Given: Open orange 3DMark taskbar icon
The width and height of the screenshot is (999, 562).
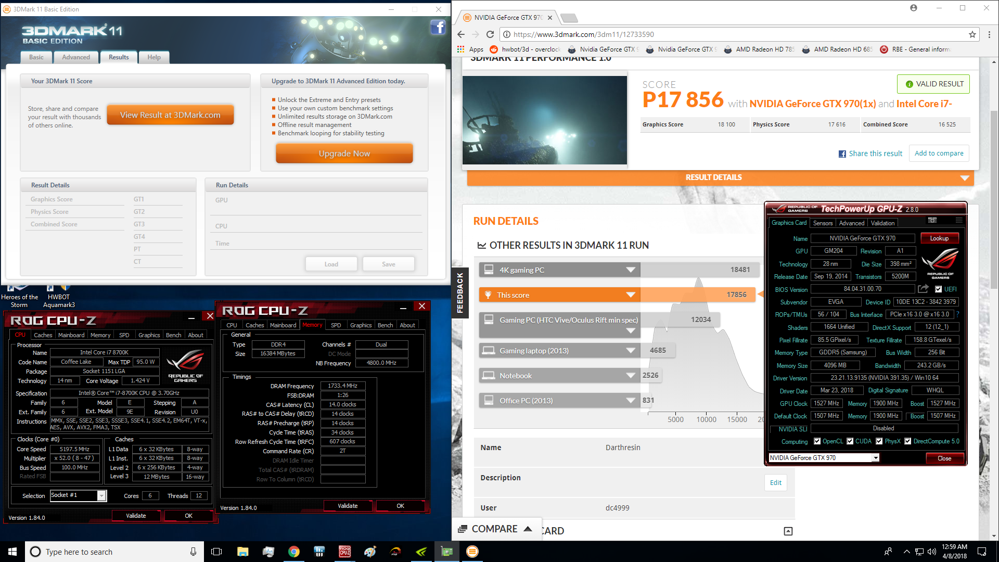Looking at the screenshot, I should (x=472, y=552).
